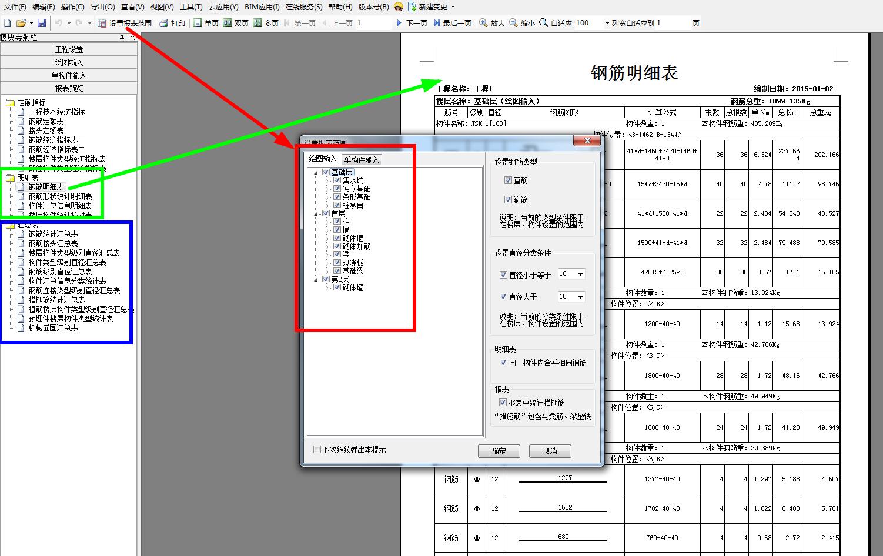Screen dimensions: 883x556
Task: Open the zoom percentage 100 dropdown
Action: [x=607, y=23]
